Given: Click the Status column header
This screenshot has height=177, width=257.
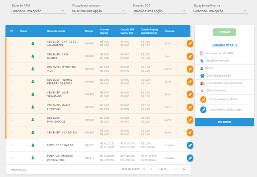Looking at the screenshot, I should coord(23,31).
